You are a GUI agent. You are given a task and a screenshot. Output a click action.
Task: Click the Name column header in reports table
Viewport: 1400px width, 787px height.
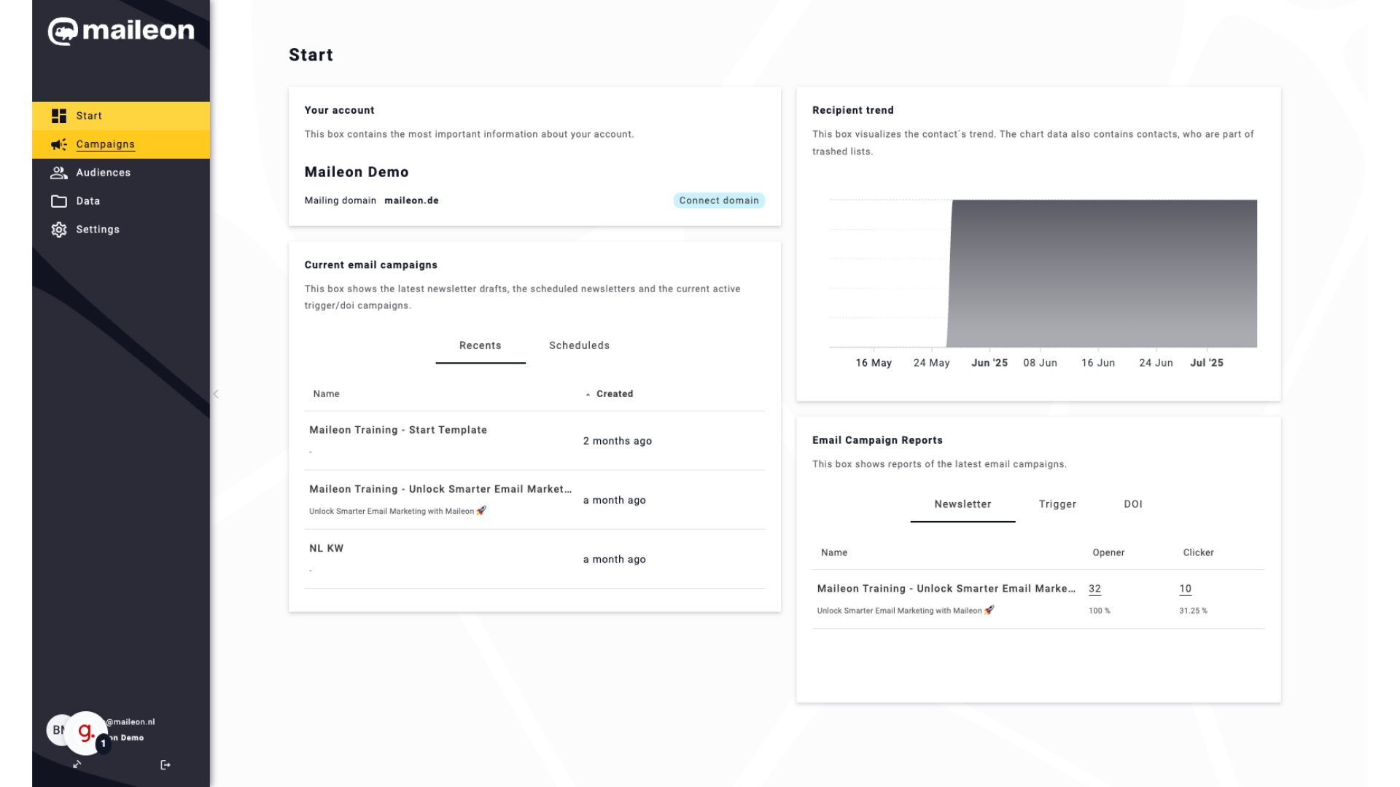[x=834, y=553]
